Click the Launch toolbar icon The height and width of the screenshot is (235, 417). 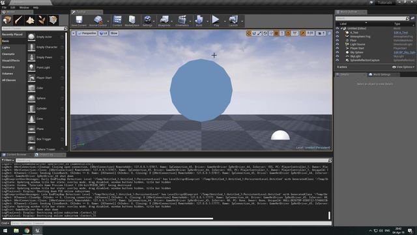(x=233, y=21)
